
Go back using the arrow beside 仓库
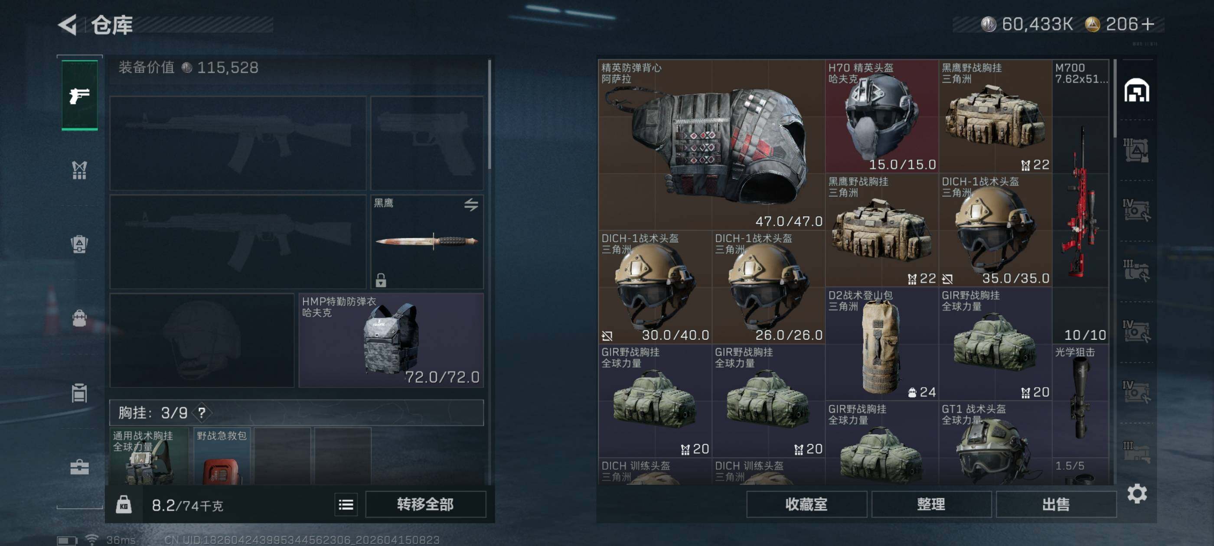pos(68,25)
